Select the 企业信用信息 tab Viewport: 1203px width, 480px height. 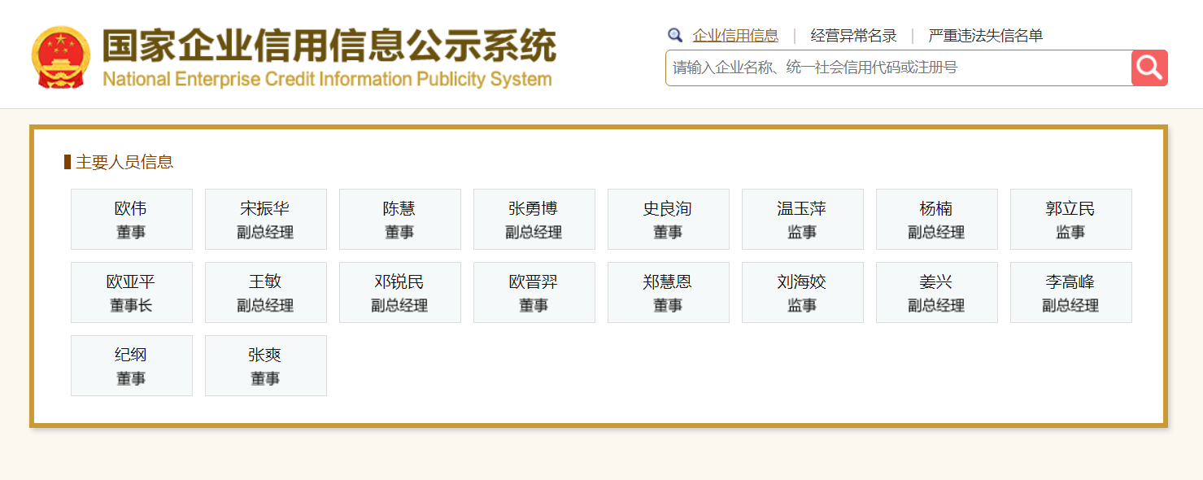tap(735, 36)
